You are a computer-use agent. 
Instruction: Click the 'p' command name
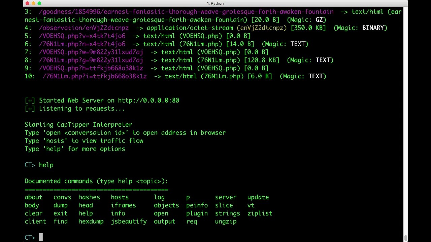click(x=188, y=198)
